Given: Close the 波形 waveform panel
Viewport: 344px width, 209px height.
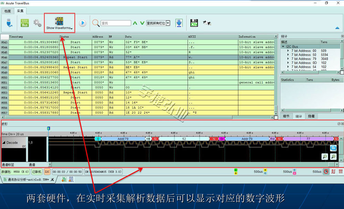Looking at the screenshot, I should 342,124.
